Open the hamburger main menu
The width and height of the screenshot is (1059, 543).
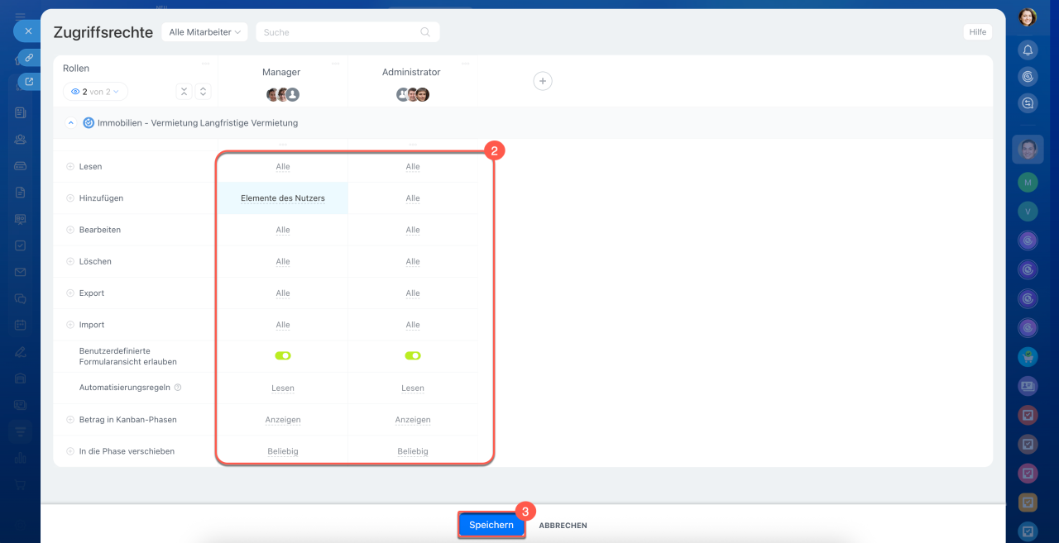[x=20, y=16]
